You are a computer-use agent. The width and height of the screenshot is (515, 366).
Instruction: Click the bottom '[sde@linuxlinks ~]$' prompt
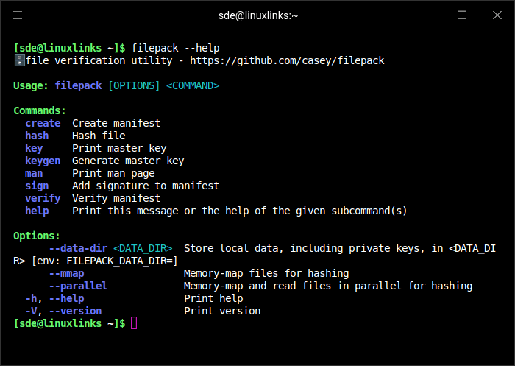pos(69,323)
